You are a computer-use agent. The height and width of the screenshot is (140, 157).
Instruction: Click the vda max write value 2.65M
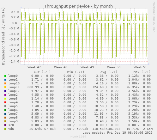coord(148,129)
